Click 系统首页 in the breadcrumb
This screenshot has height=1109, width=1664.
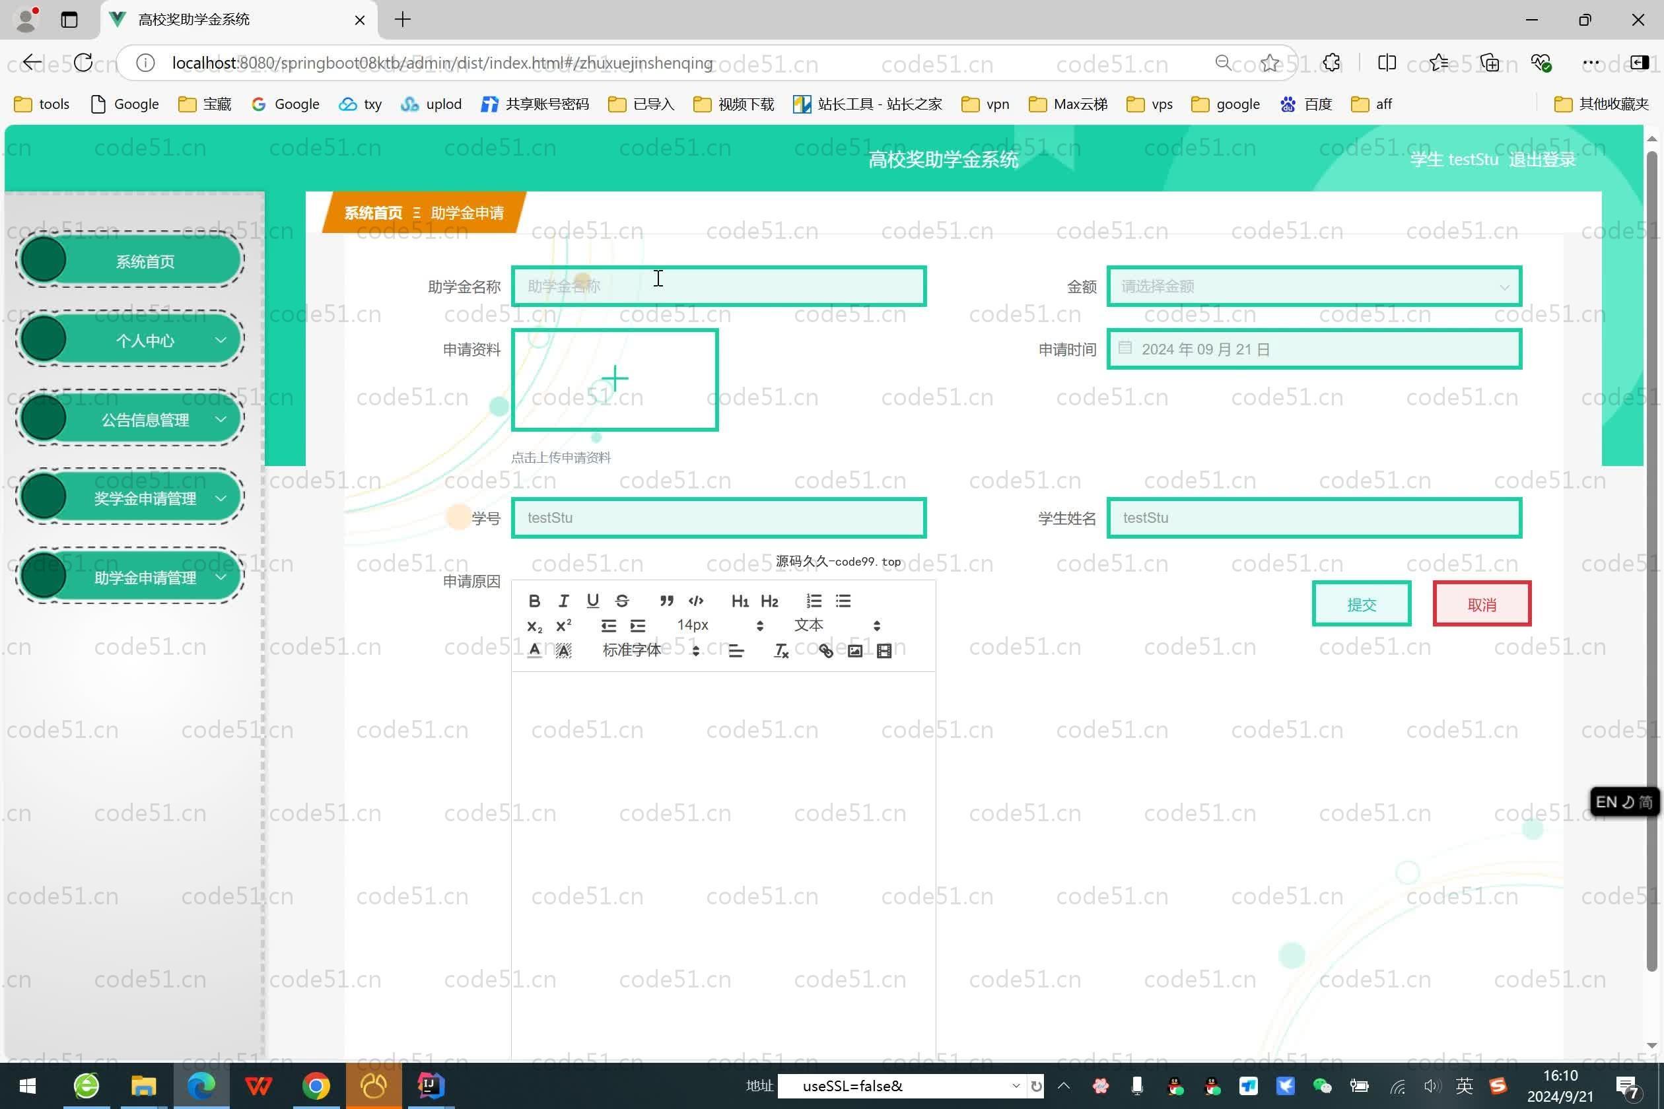pyautogui.click(x=373, y=213)
